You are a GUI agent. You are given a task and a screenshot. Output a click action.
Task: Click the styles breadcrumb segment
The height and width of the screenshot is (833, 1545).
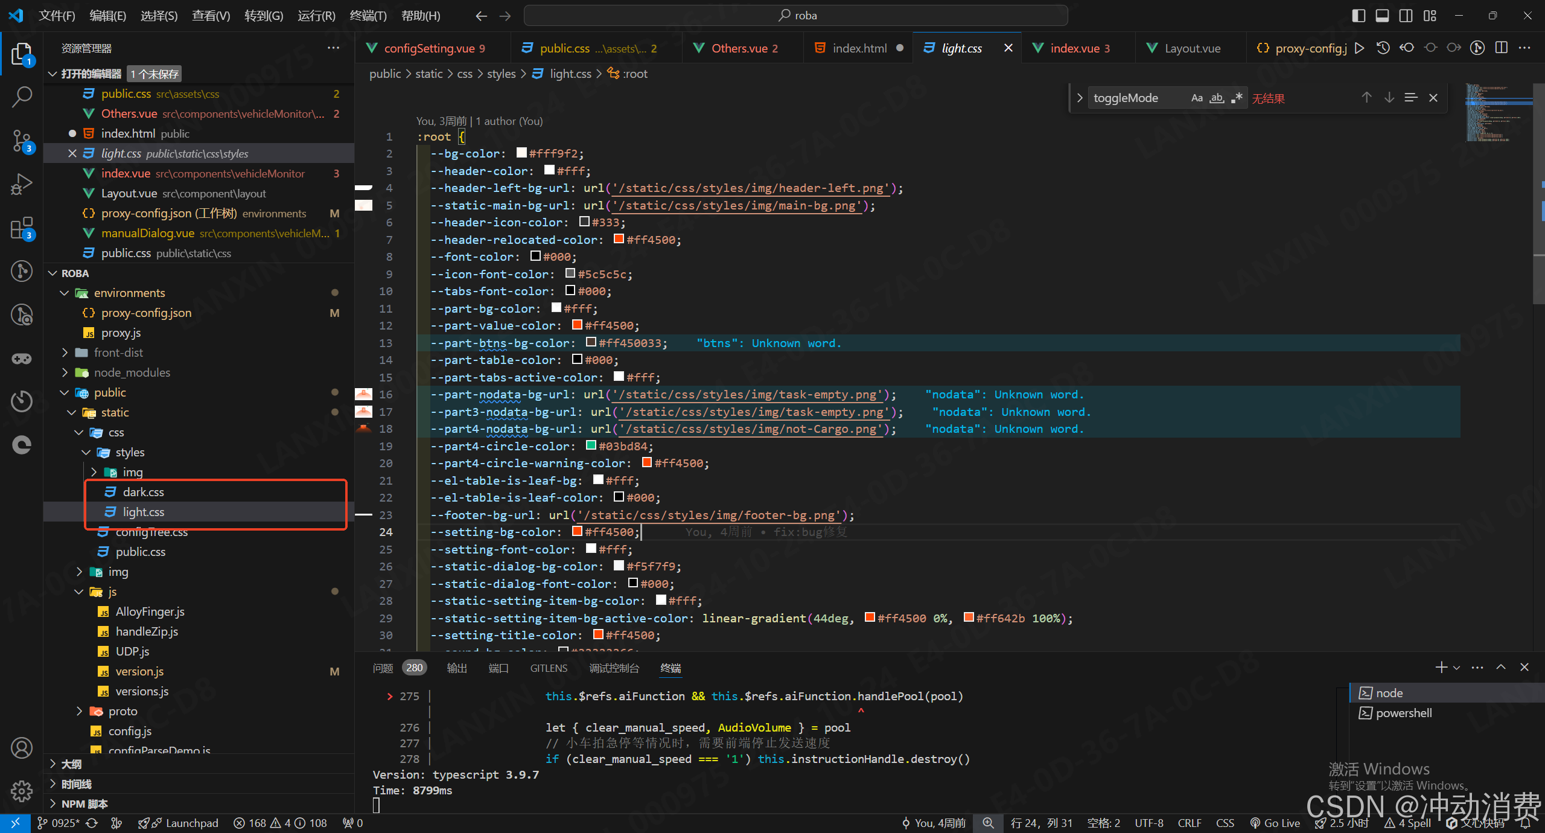501,74
